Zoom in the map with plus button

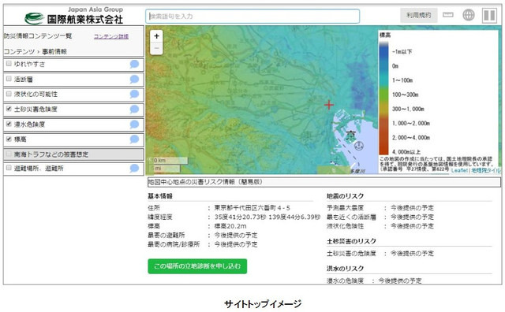click(x=156, y=36)
